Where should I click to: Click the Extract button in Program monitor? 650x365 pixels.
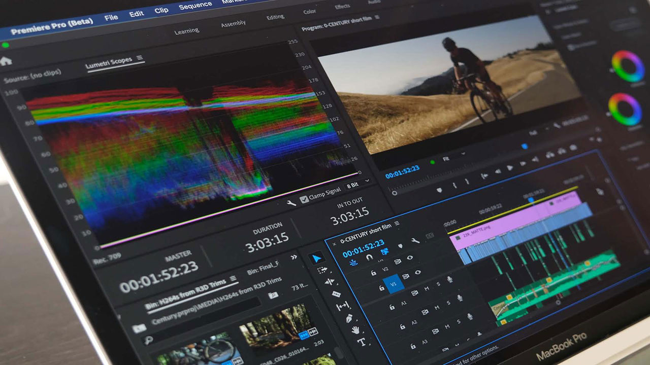[562, 151]
